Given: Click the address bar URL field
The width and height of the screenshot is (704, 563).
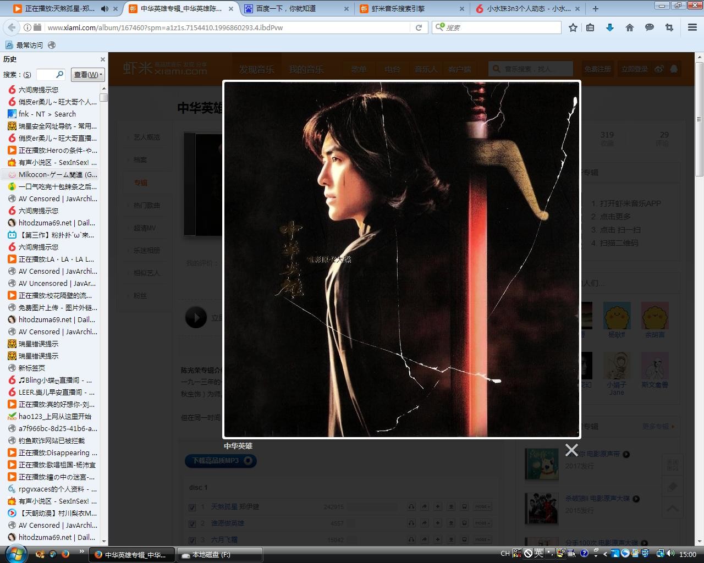Looking at the screenshot, I should (220, 27).
